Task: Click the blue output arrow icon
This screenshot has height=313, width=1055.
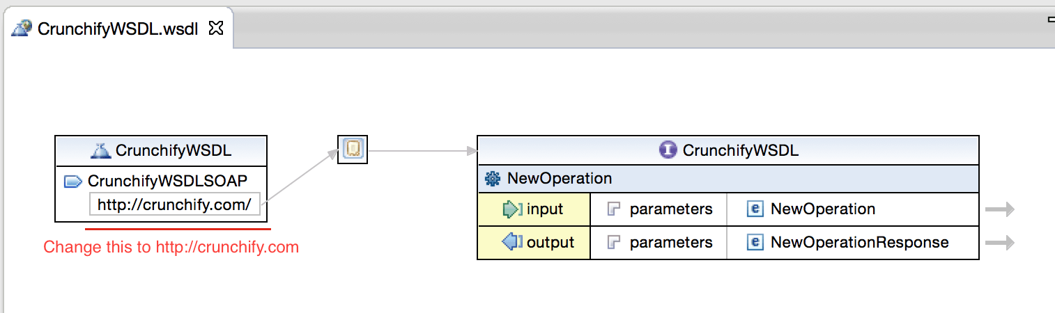Action: pos(512,243)
